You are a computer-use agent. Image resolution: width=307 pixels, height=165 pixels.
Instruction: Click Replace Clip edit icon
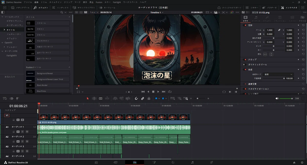[x=128, y=98]
